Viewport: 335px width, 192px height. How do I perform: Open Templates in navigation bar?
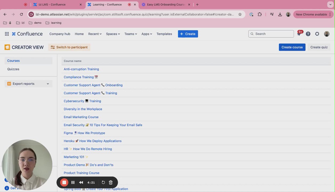coord(164,34)
